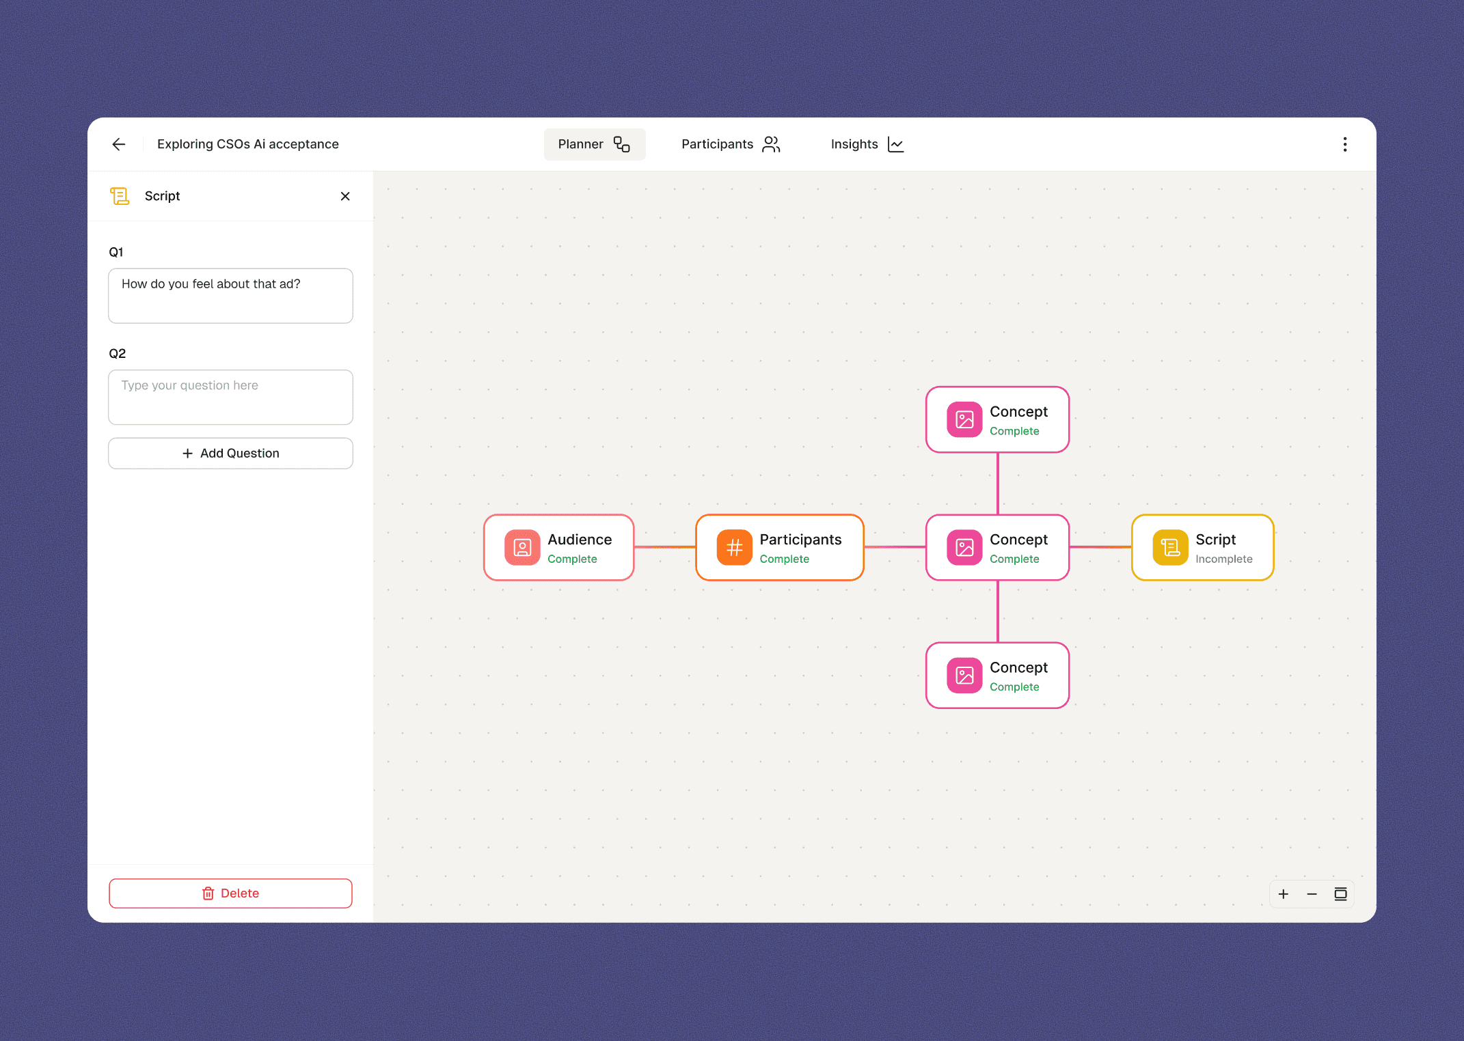Image resolution: width=1464 pixels, height=1041 pixels.
Task: Click the image icon on top Concept node
Action: point(964,419)
